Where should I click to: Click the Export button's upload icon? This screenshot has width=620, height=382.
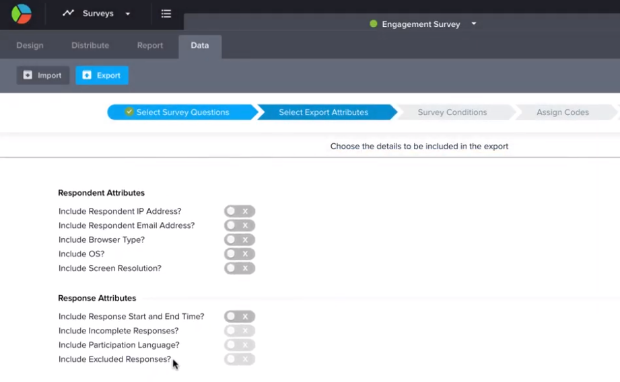point(87,75)
